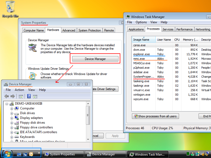Open the blue Help icon in Device Manager toolbar
Image resolution: width=211 pixels, height=158 pixels.
click(29, 96)
